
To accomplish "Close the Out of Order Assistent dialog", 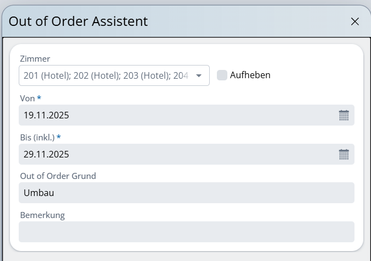I will point(355,21).
